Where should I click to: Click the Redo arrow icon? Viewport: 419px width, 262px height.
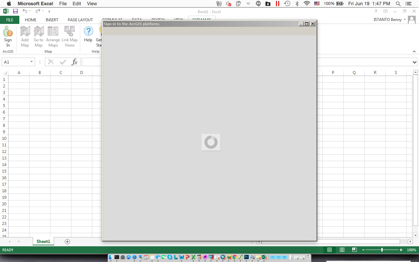click(x=38, y=11)
